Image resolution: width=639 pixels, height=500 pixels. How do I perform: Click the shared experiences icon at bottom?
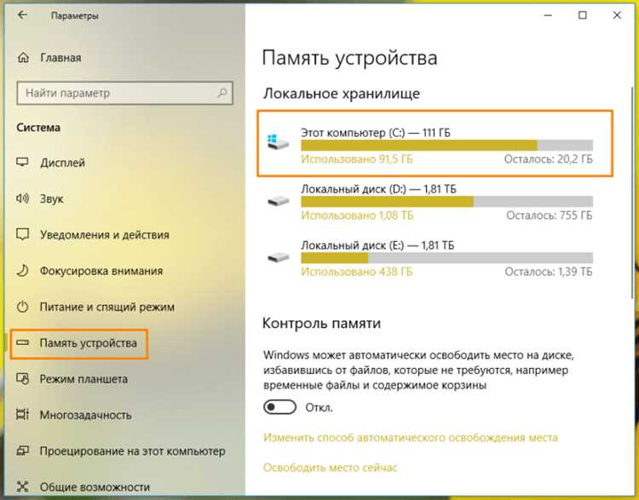22,486
